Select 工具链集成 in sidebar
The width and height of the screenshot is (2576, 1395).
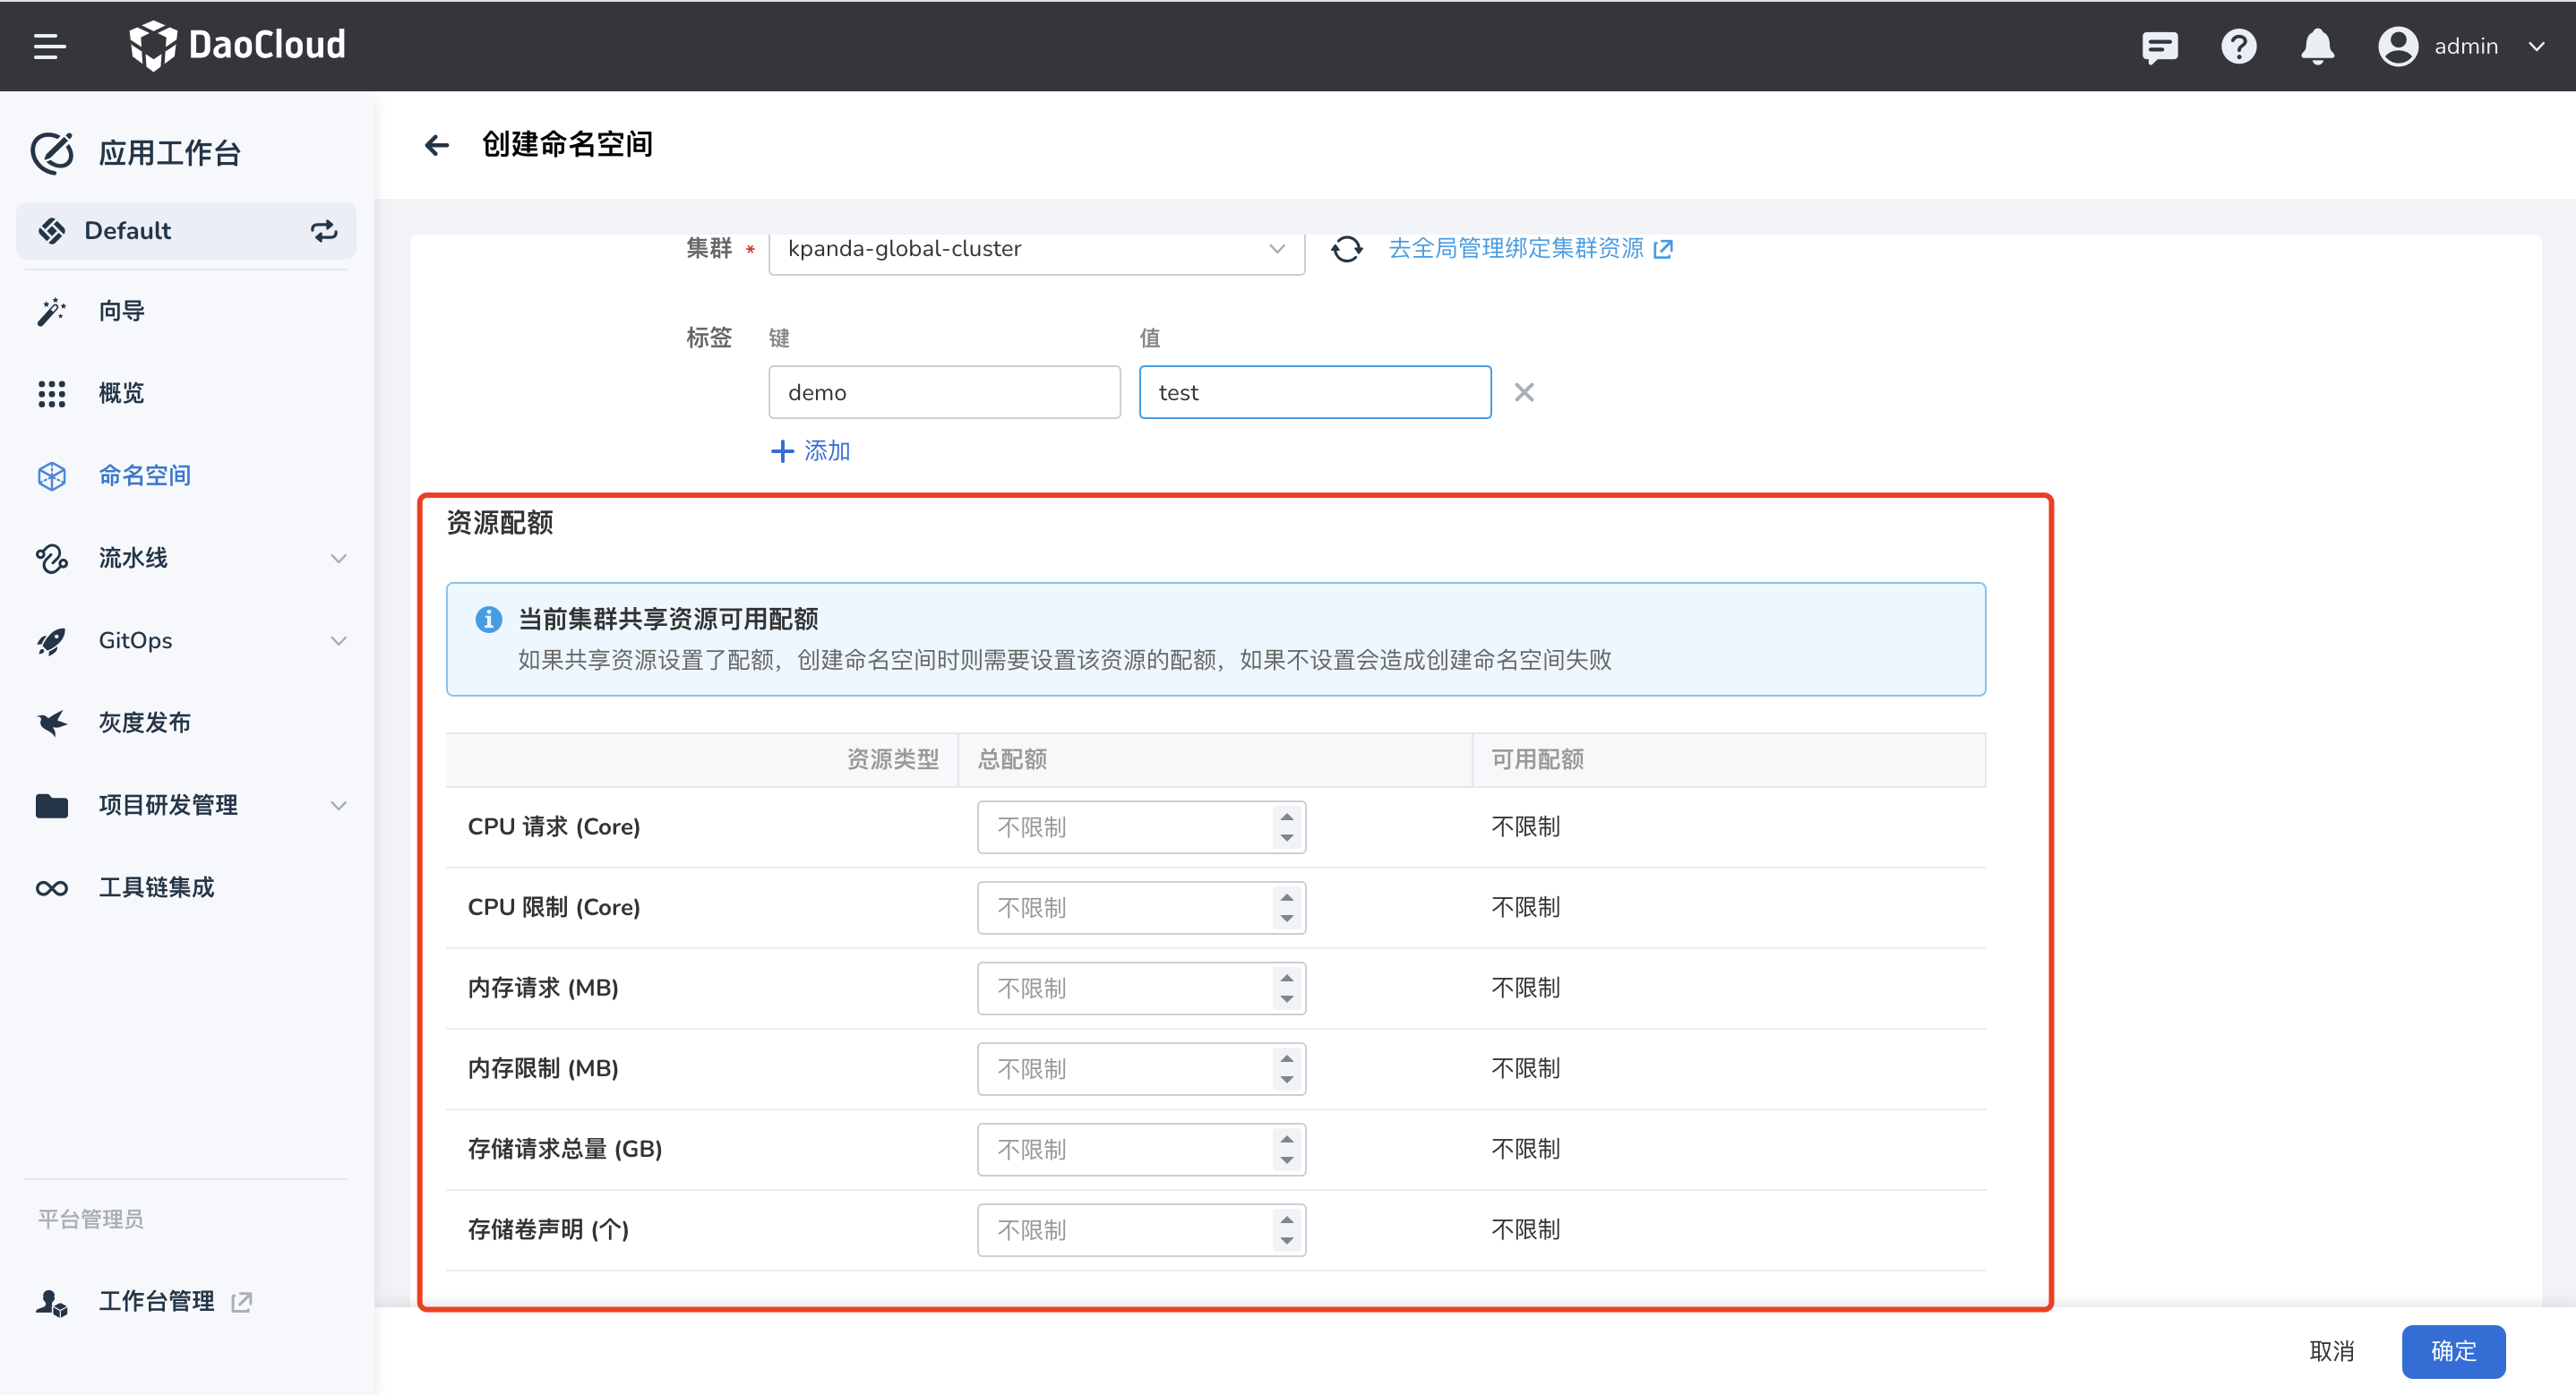pyautogui.click(x=156, y=887)
